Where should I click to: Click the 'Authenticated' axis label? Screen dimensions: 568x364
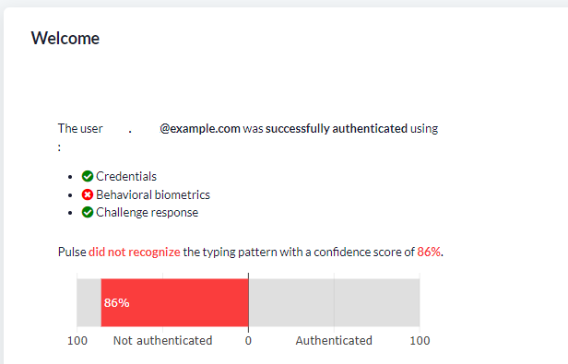click(334, 340)
